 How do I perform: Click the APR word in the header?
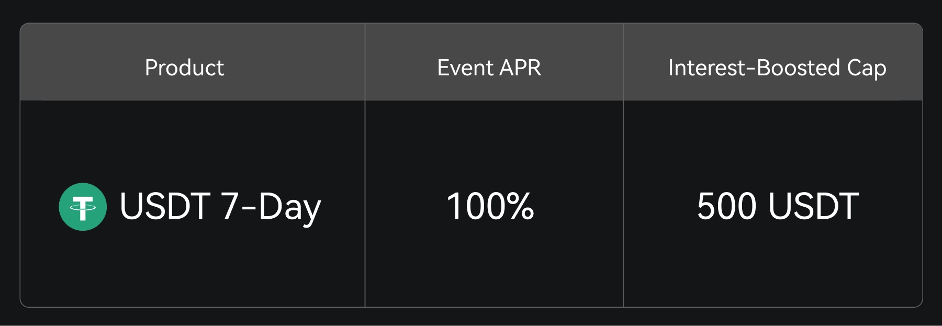point(520,68)
